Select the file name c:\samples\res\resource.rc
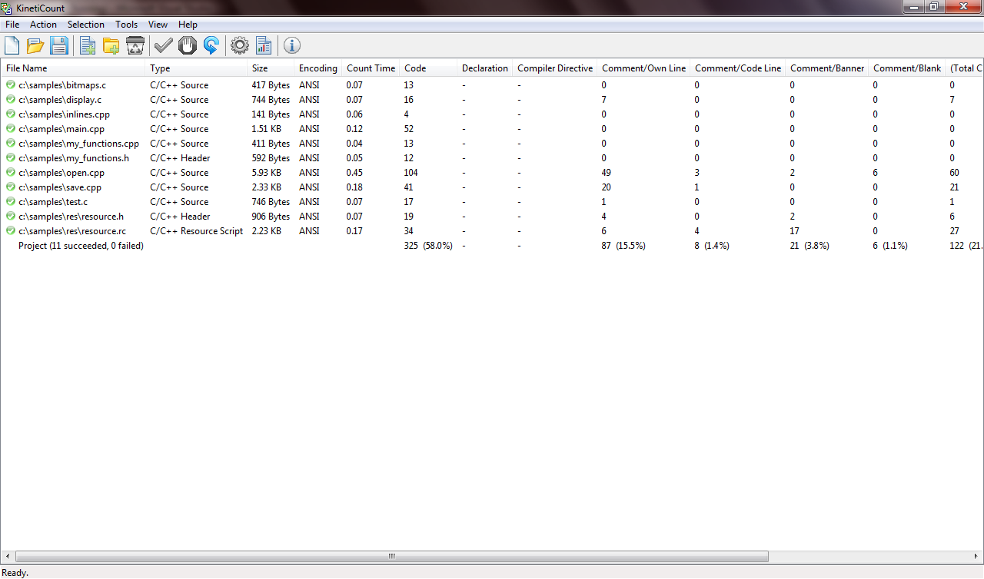The height and width of the screenshot is (579, 984). pyautogui.click(x=72, y=231)
